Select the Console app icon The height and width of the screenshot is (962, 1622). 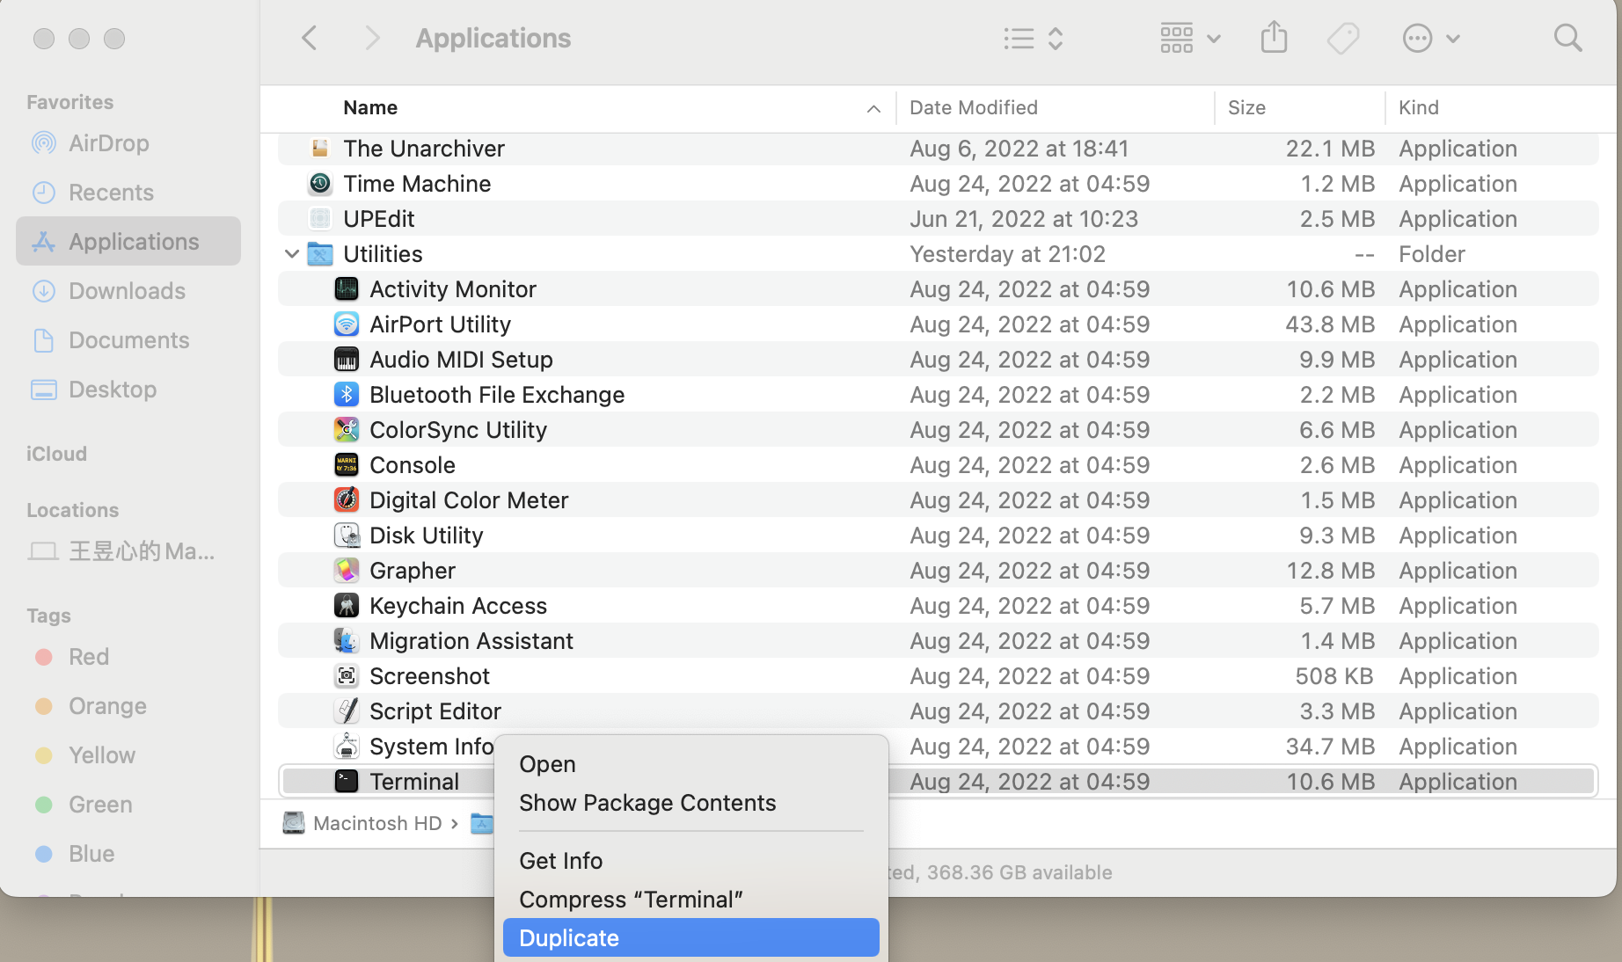(x=347, y=464)
